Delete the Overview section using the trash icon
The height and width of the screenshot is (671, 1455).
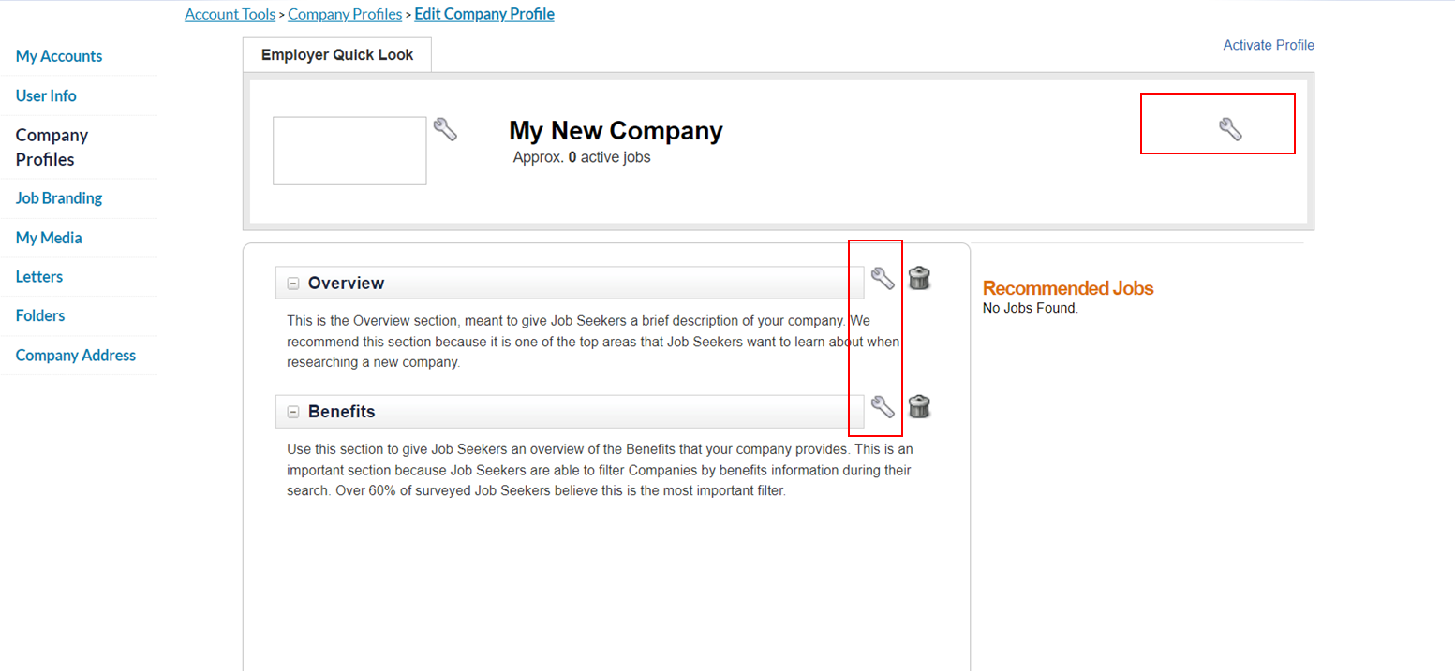919,277
